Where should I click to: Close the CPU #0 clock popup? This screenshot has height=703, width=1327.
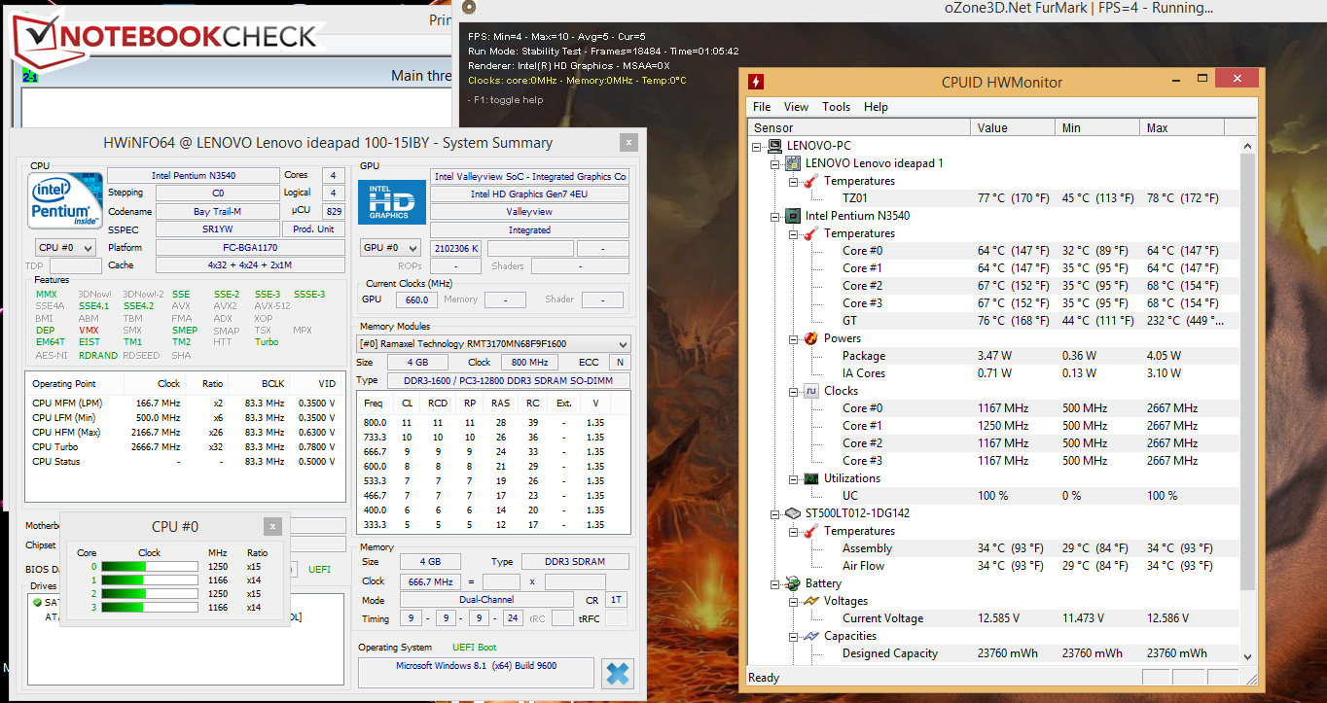click(x=273, y=526)
